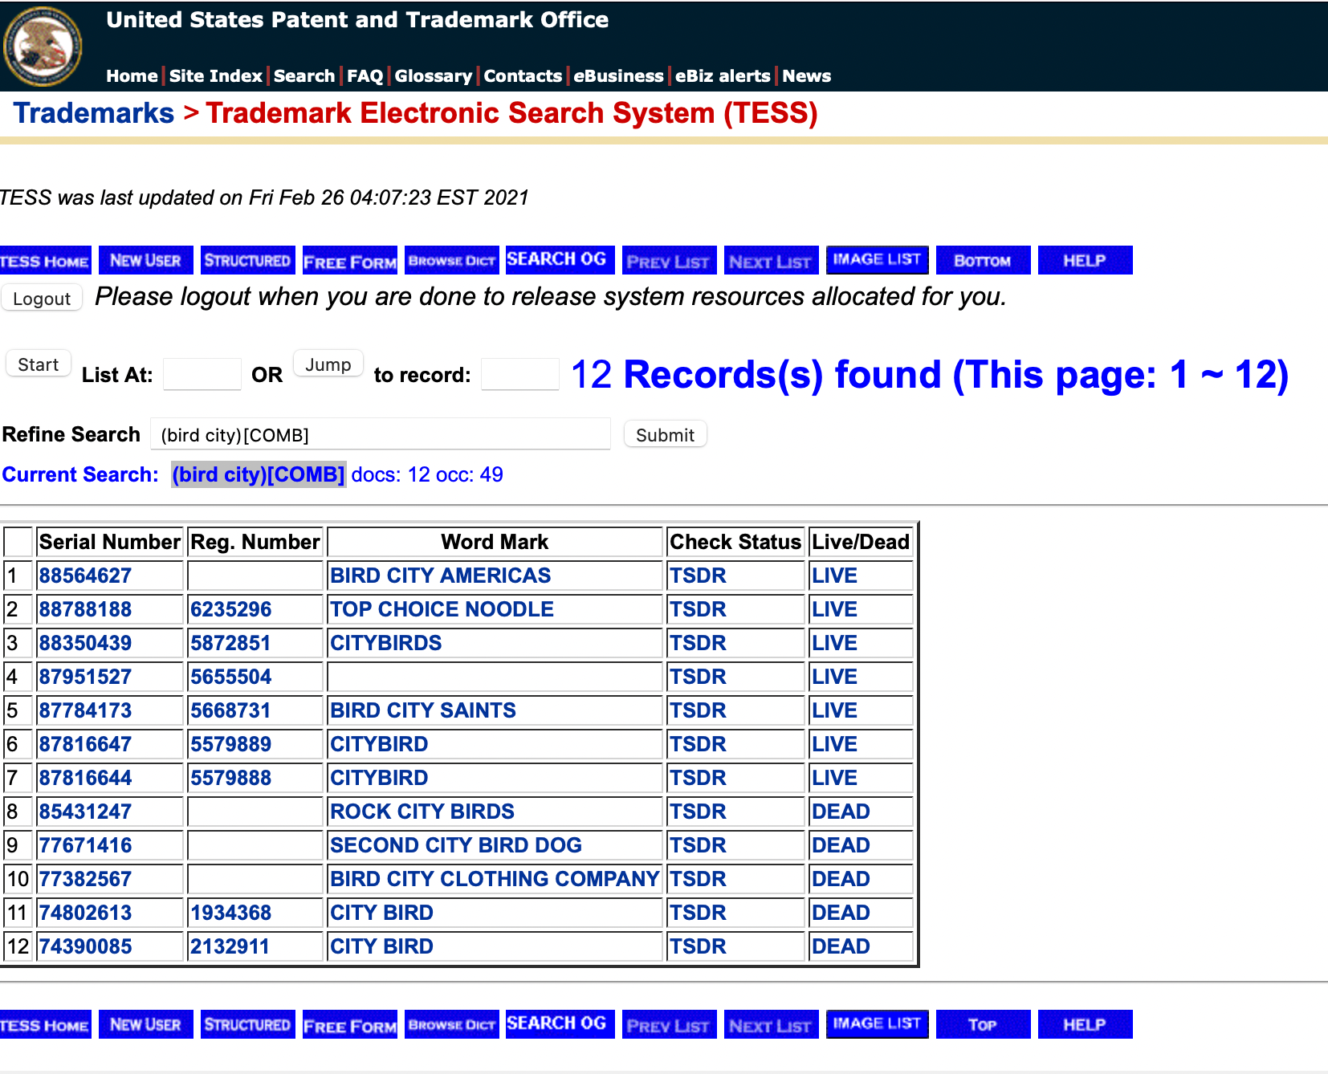Open CITYBIRDS word mark link

pos(386,643)
